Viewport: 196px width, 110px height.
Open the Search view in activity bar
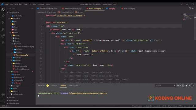click(3, 16)
